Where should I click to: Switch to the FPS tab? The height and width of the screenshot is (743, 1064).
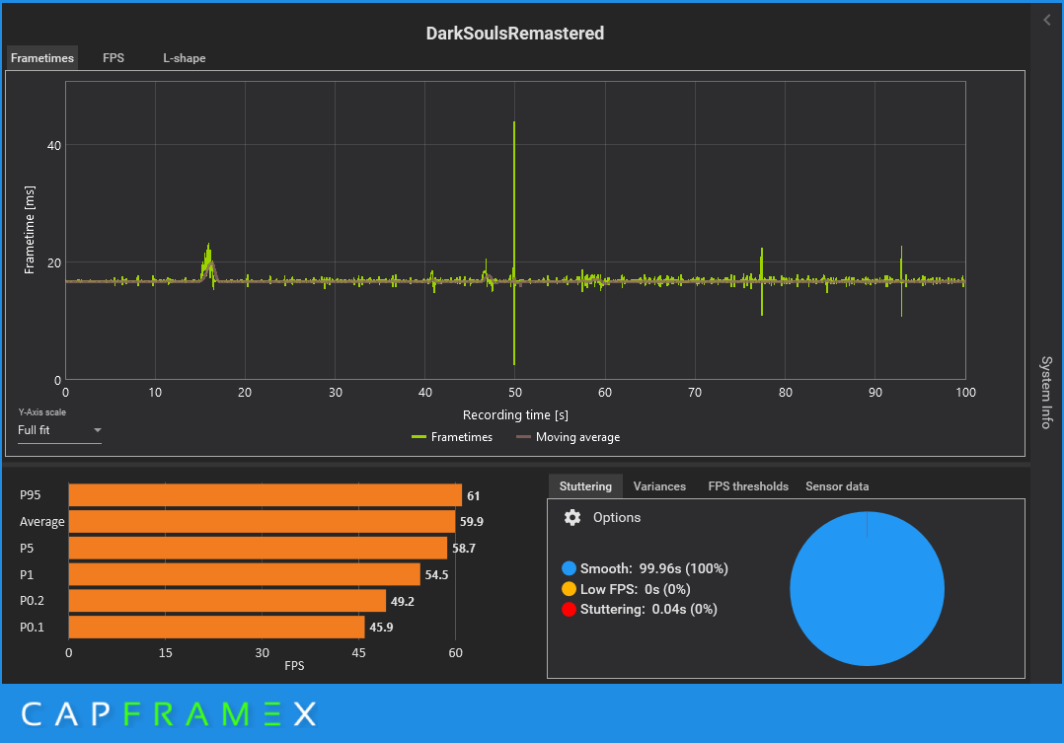(114, 57)
